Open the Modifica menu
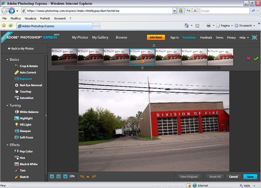 (x=15, y=19)
